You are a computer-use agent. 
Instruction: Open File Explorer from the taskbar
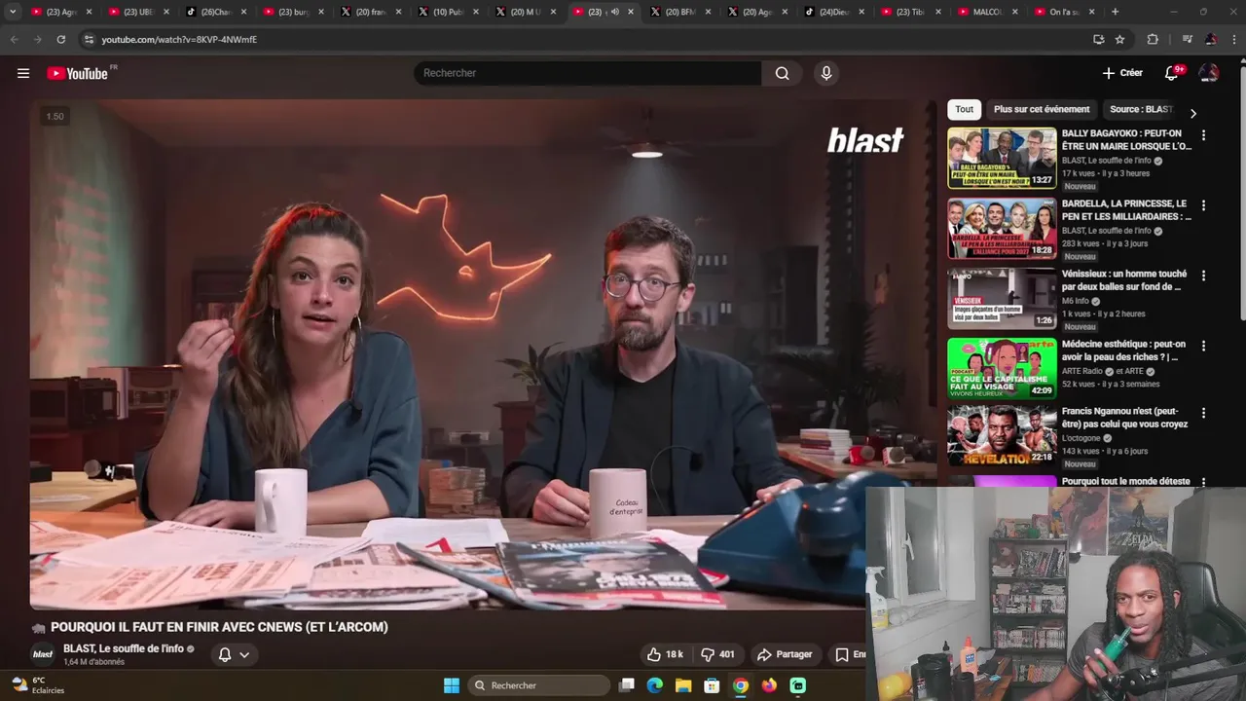(683, 685)
